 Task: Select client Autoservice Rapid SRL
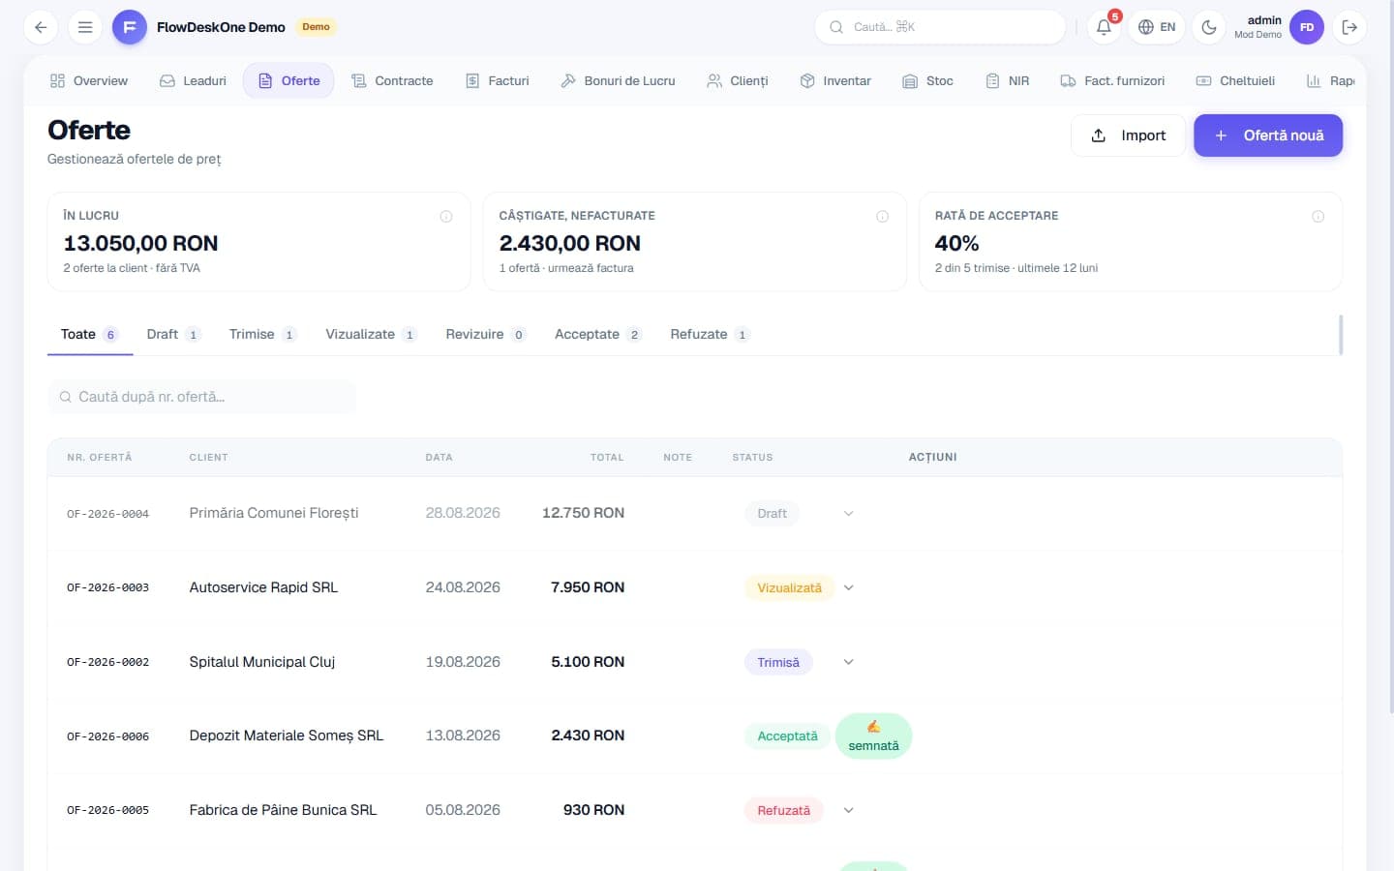tap(263, 587)
